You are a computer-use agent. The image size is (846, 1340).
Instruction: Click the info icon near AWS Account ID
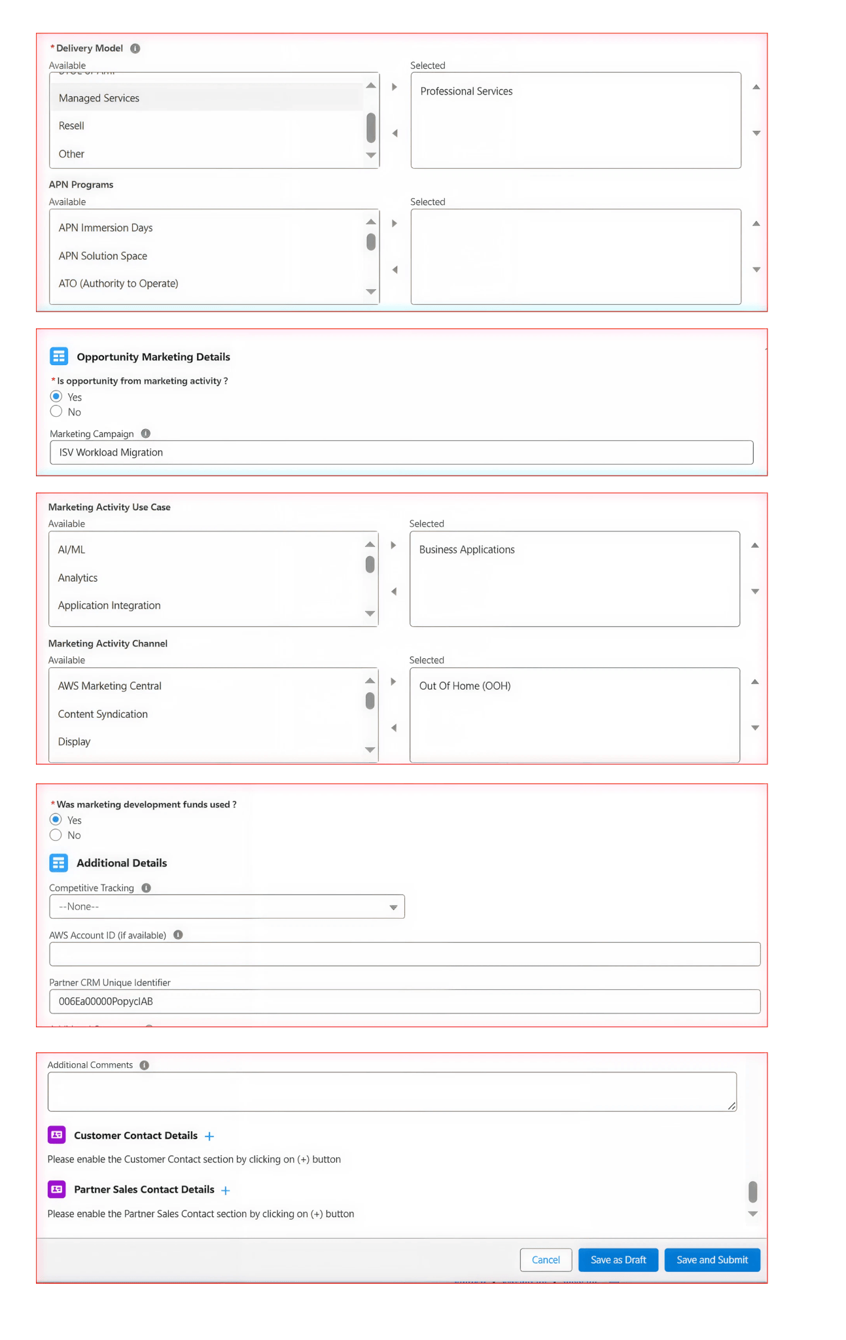click(179, 934)
